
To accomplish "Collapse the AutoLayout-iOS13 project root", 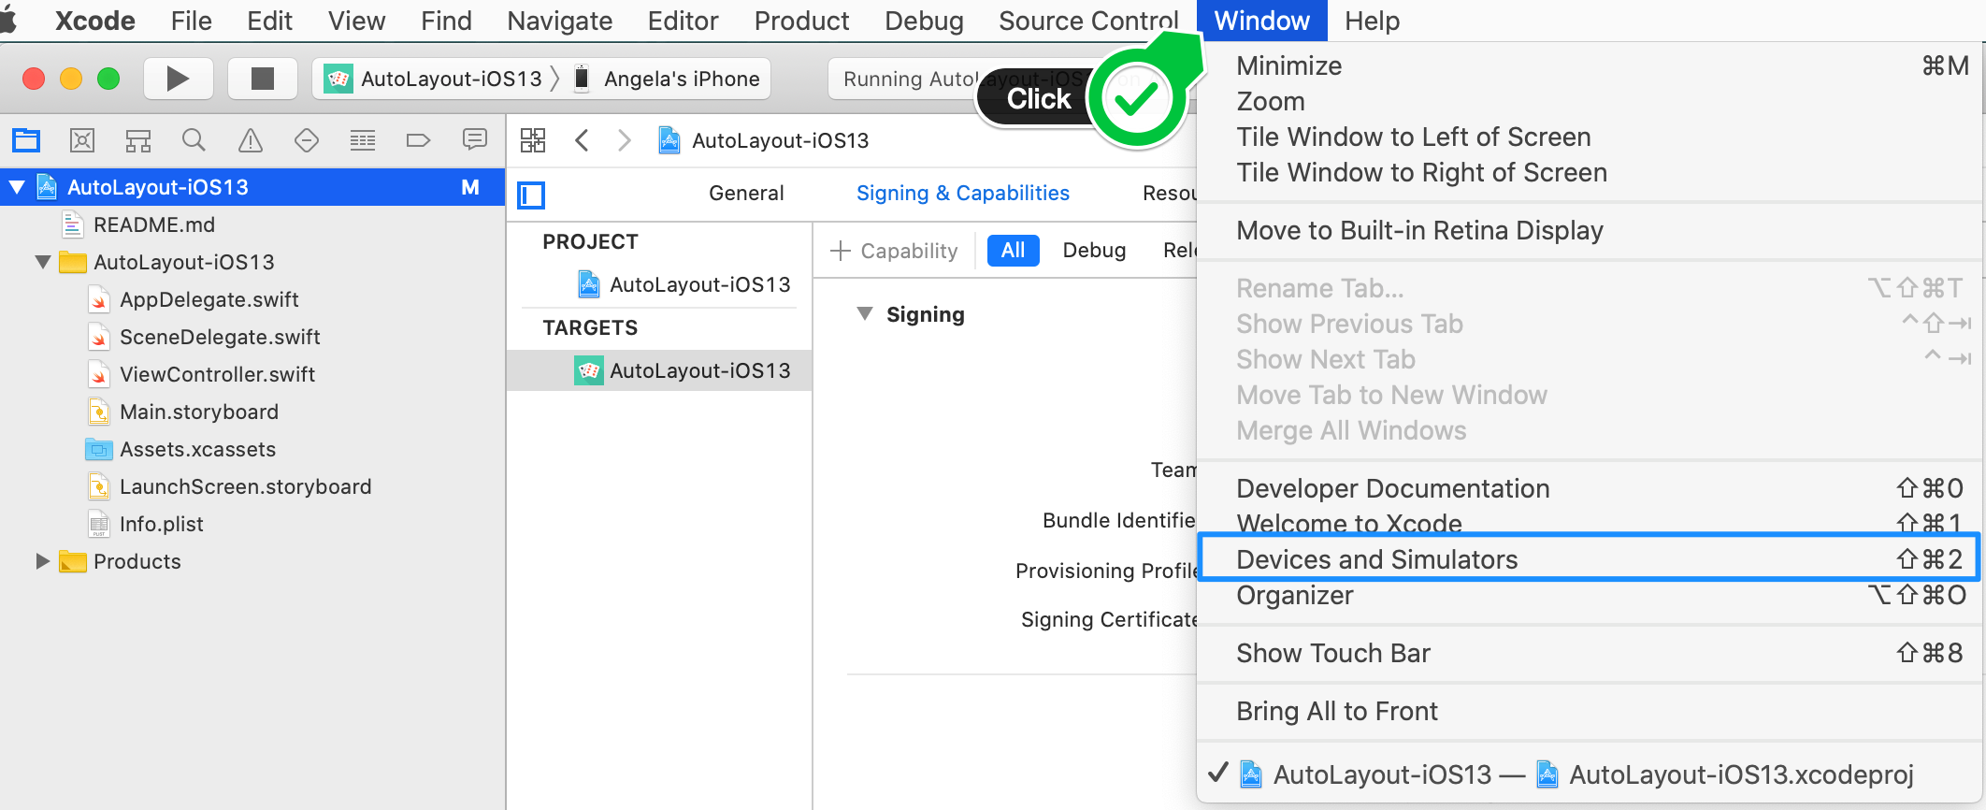I will click(x=17, y=187).
